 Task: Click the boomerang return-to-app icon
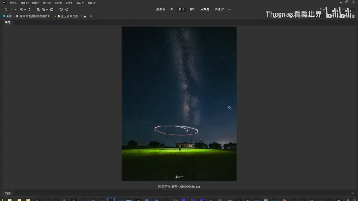(30, 10)
